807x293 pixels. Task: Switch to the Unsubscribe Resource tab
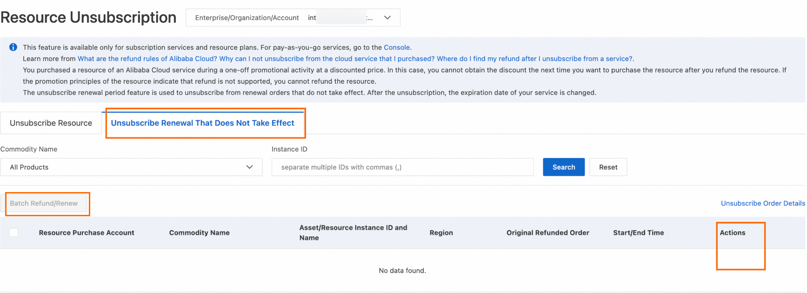tap(51, 123)
